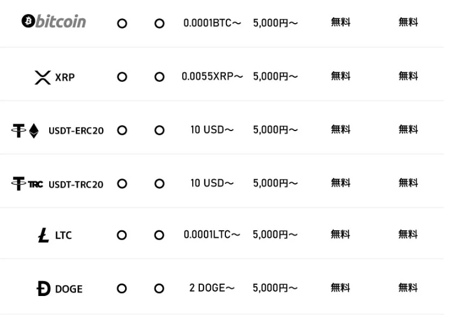Click the left circle mark in the bitcoin row
453x315 pixels.
point(122,24)
